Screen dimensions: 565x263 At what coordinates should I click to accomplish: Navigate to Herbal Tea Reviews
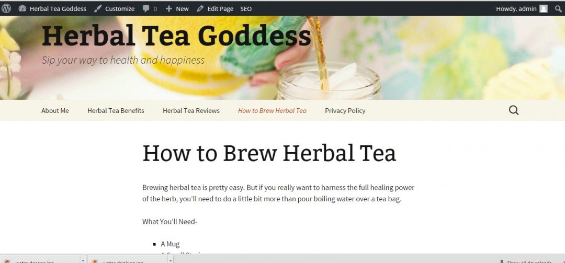point(191,111)
